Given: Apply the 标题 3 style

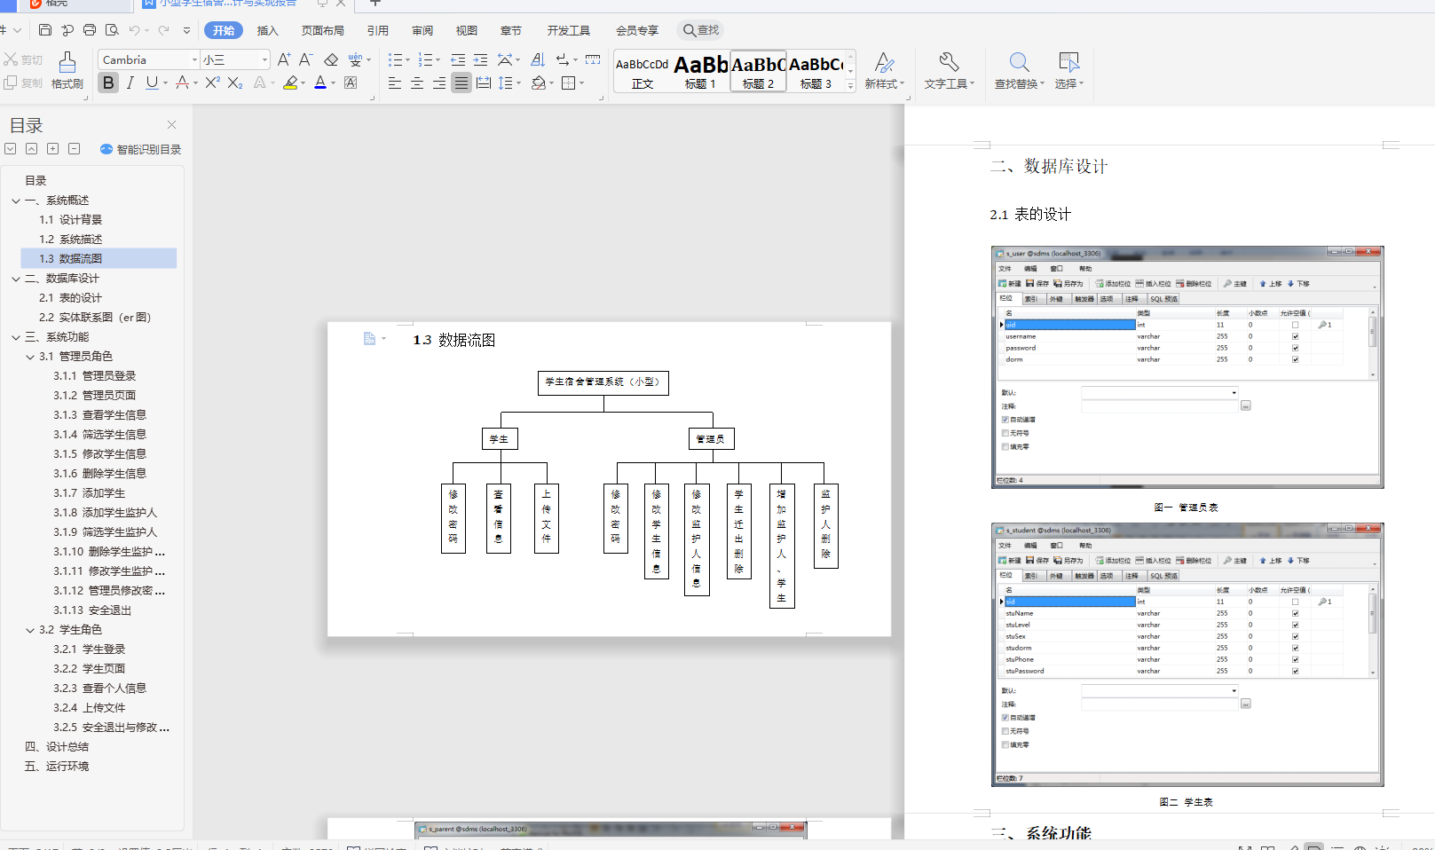Looking at the screenshot, I should pyautogui.click(x=816, y=72).
